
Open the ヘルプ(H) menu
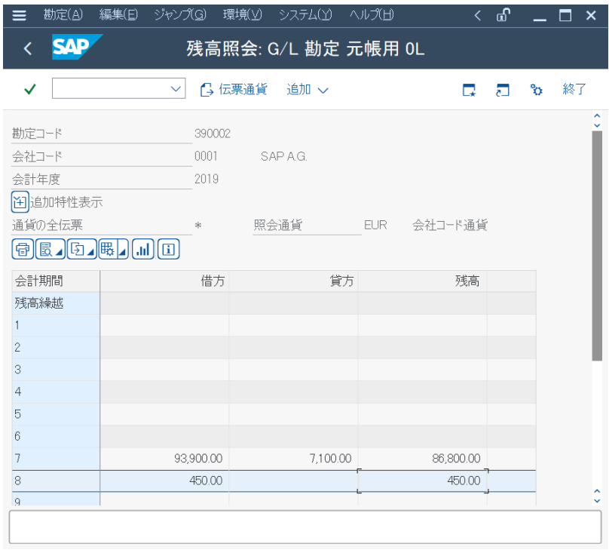pos(372,15)
